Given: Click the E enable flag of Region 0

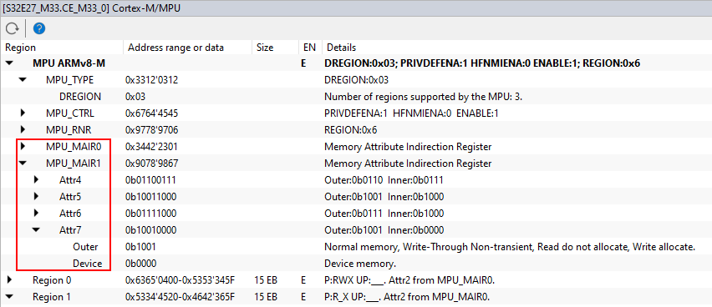Looking at the screenshot, I should (x=303, y=280).
